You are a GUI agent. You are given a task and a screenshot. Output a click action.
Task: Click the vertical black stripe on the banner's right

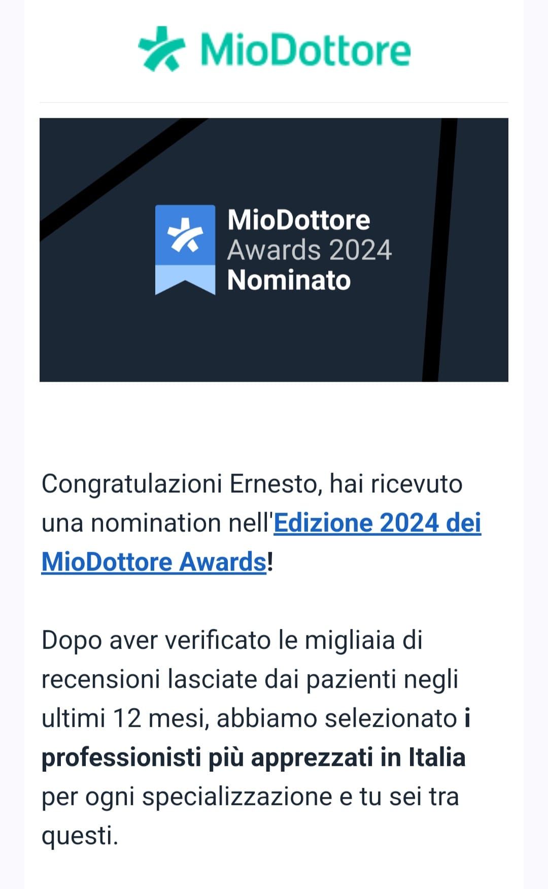click(439, 249)
